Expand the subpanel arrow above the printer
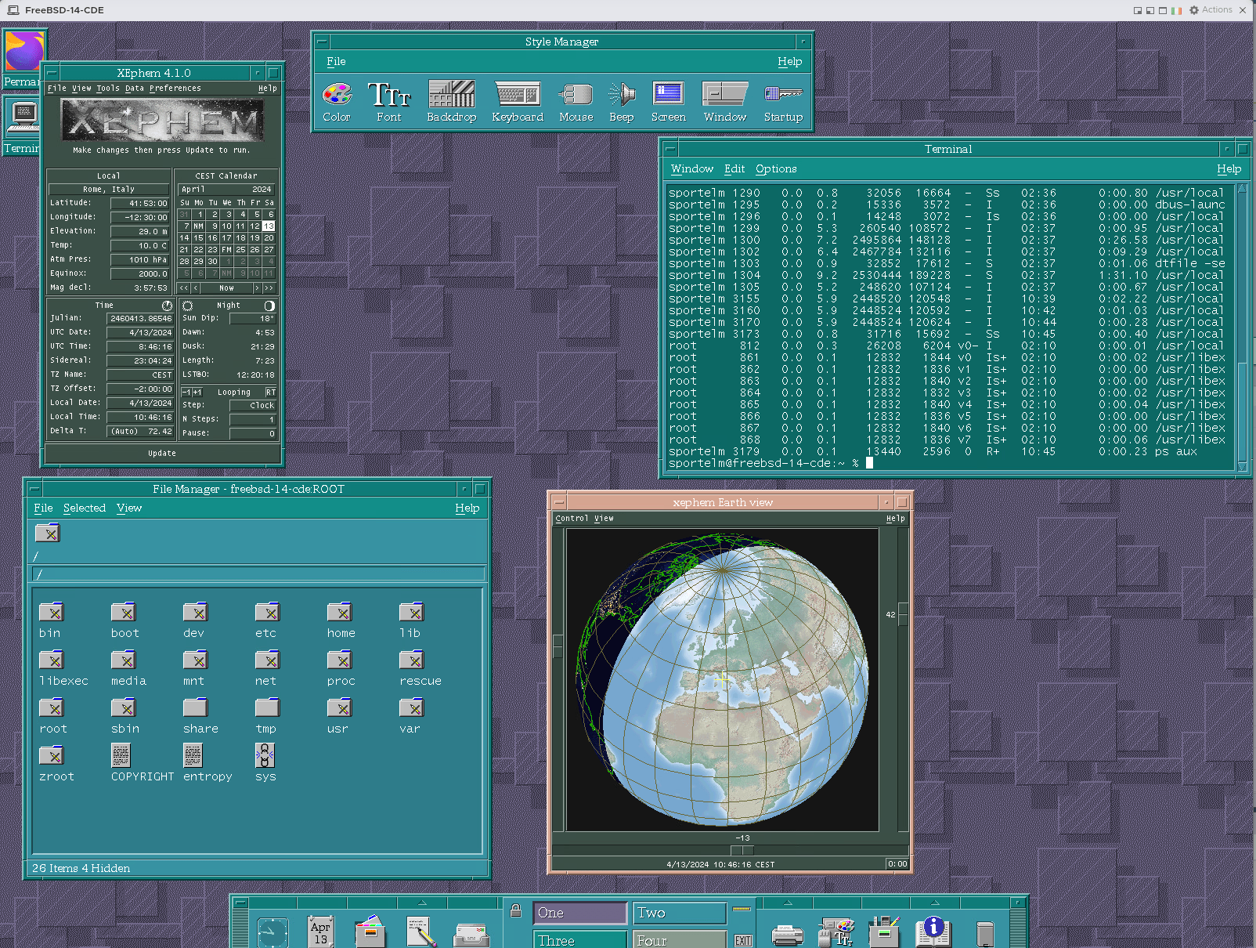 point(787,903)
